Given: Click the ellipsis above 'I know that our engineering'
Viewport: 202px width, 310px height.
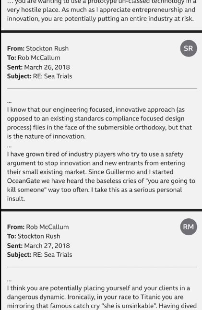Looking at the screenshot, I should [9, 102].
